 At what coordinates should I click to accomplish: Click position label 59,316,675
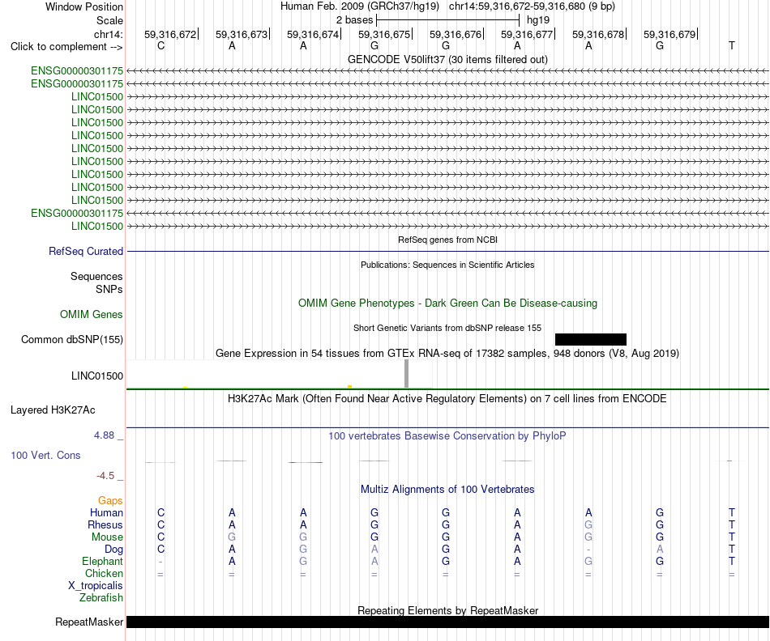click(384, 34)
